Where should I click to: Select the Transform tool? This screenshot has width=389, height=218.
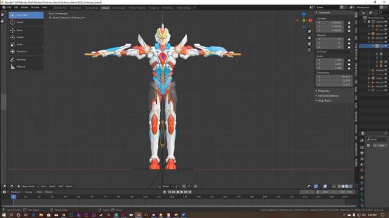coord(26,51)
